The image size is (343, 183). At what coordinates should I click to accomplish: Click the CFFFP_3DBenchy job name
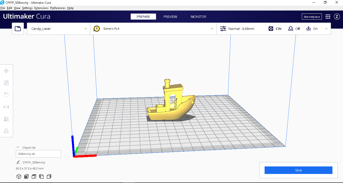coord(34,162)
